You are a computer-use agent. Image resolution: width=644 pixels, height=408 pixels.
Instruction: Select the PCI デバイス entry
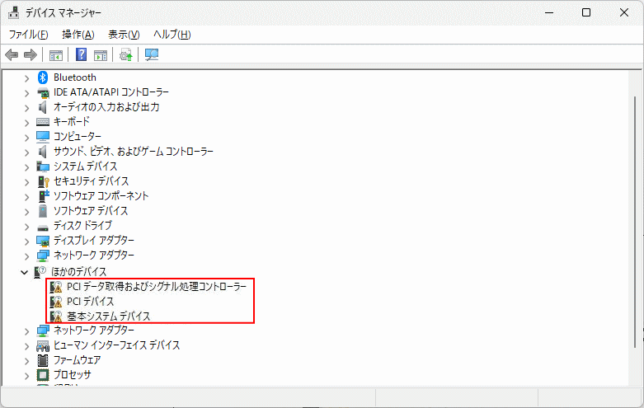[91, 302]
